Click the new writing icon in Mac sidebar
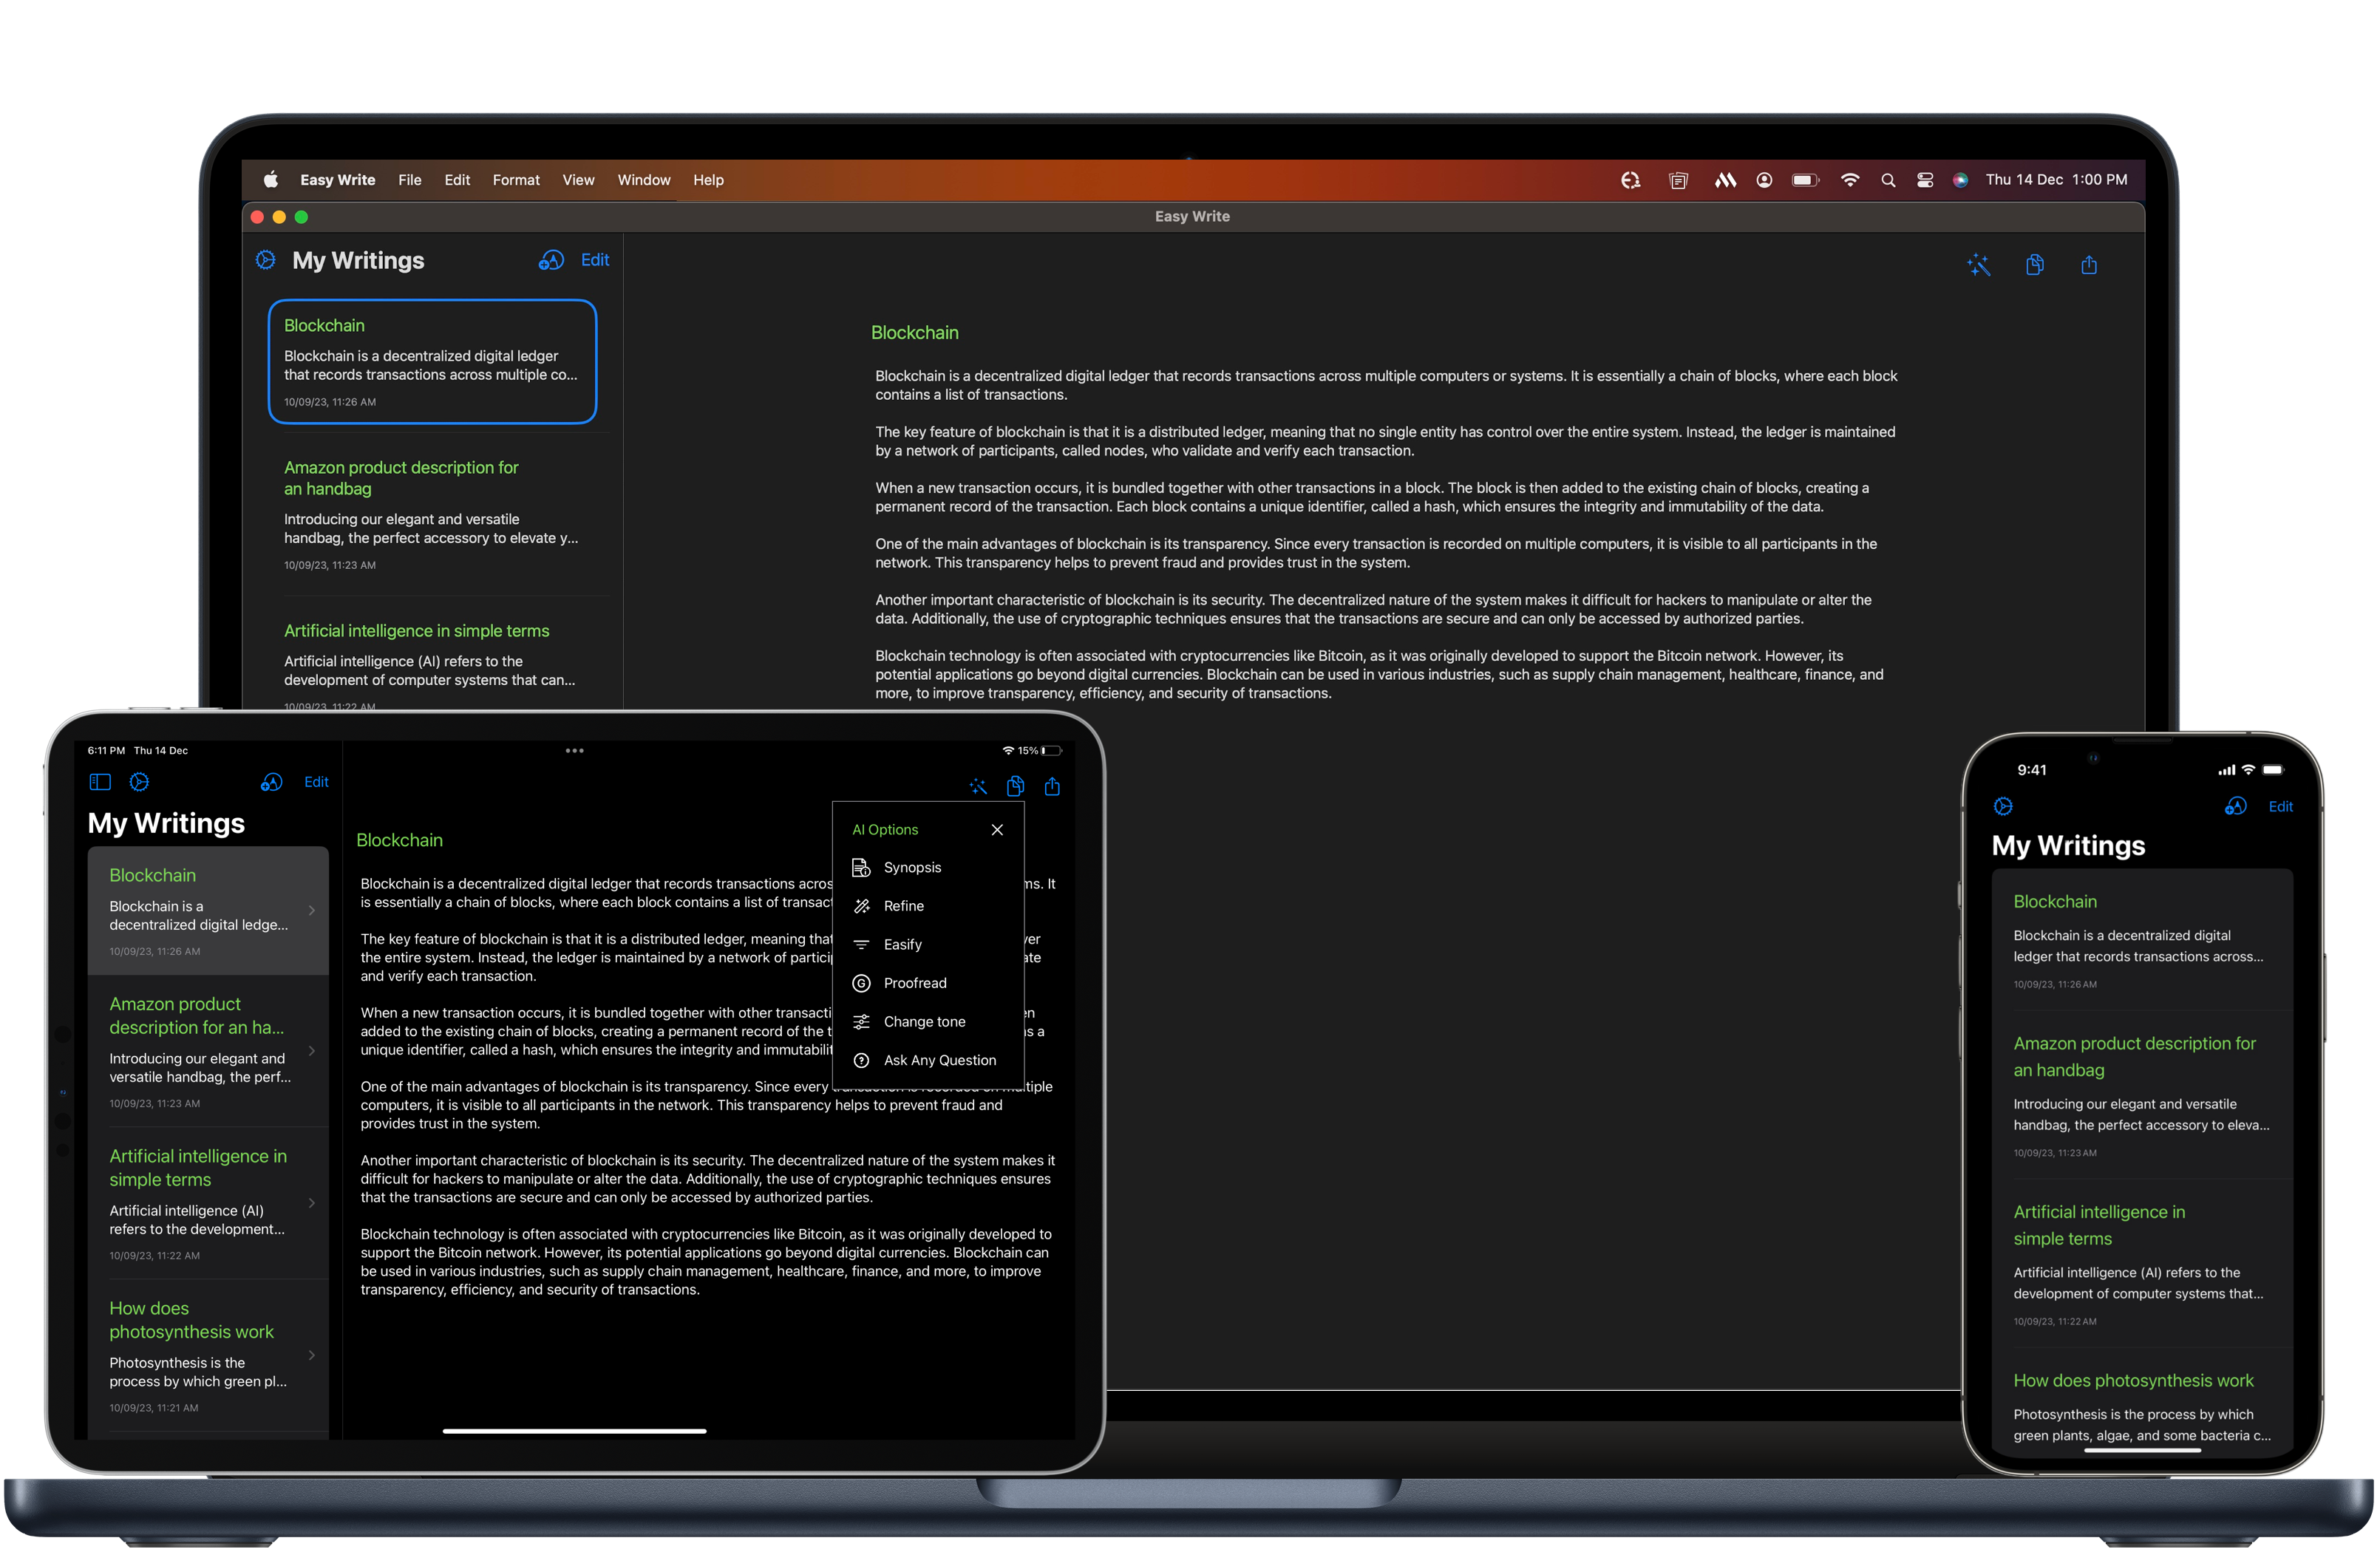Image resolution: width=2380 pixels, height=1552 pixels. (551, 260)
